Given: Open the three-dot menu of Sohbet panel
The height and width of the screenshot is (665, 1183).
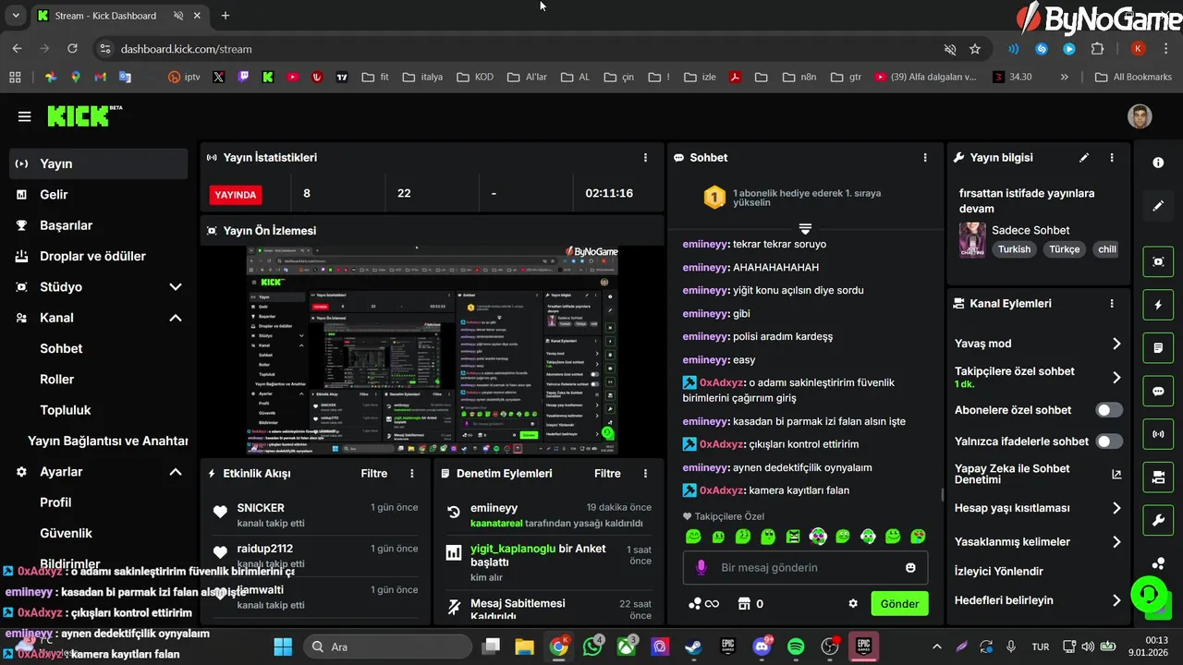Looking at the screenshot, I should tap(925, 158).
